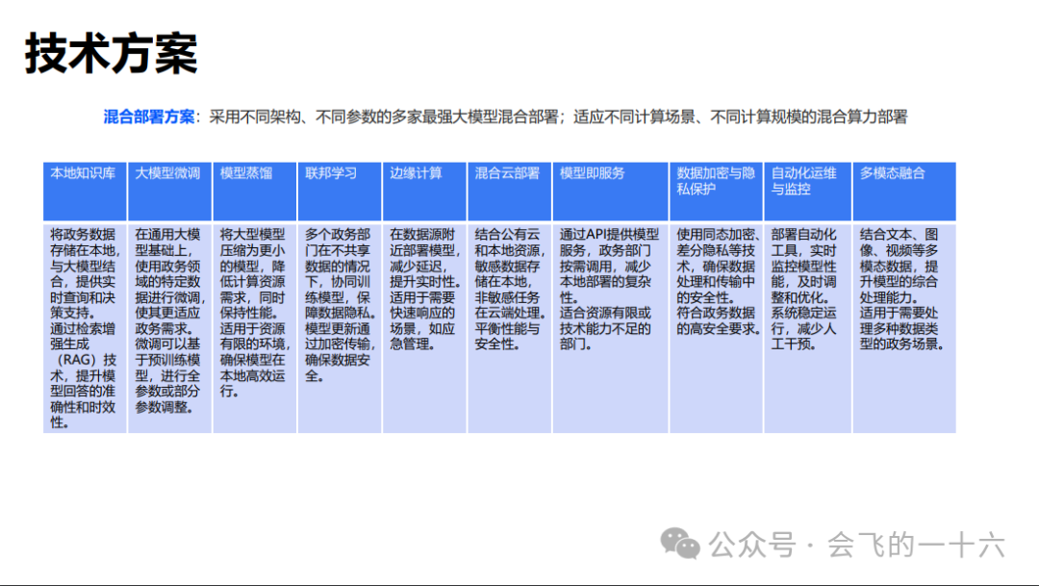Viewport: 1039px width, 586px height.
Task: Click the 技术方案 slide title
Action: (112, 54)
